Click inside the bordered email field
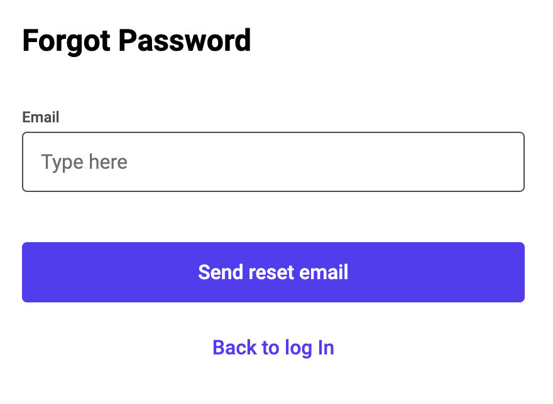 coord(273,162)
